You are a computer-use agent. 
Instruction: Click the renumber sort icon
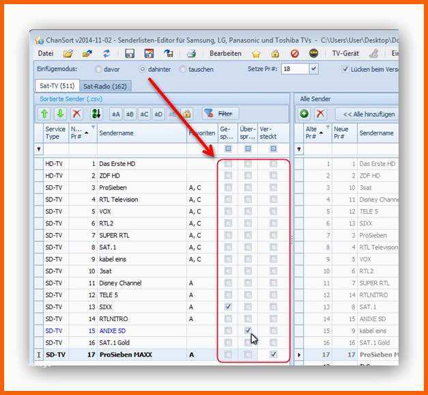click(x=96, y=114)
